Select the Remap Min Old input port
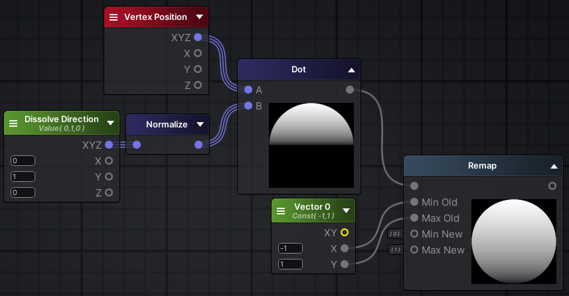569x296 pixels. 414,202
